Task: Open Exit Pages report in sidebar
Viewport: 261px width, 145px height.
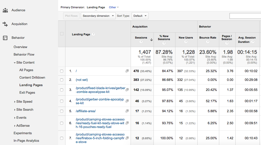Action: (x=27, y=93)
